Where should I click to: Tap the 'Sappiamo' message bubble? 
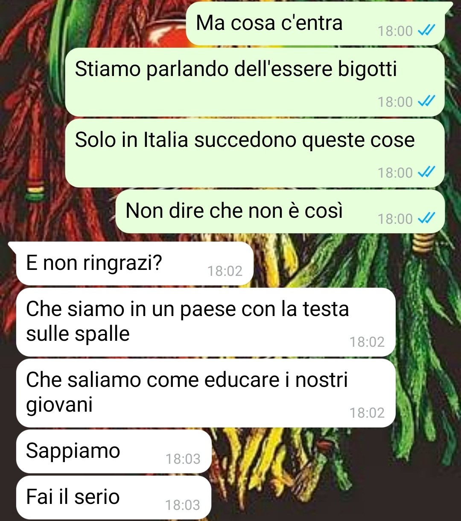click(x=114, y=451)
